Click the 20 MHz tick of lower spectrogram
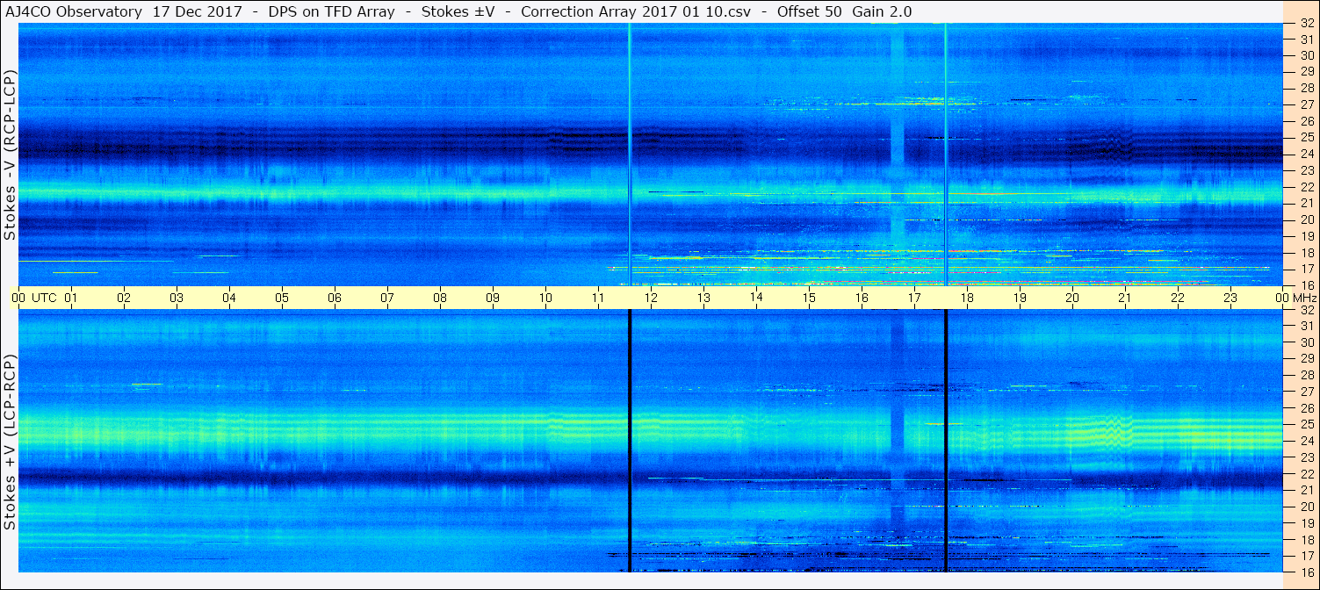Viewport: 1320px width, 590px height. [x=1306, y=507]
